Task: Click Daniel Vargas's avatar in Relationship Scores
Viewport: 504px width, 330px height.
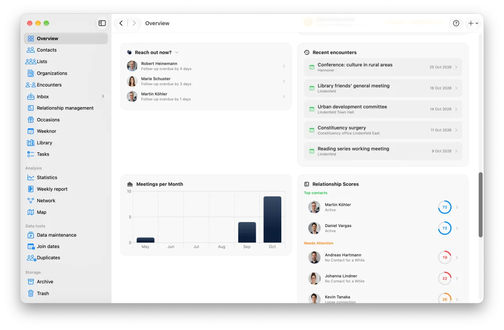Action: [314, 228]
